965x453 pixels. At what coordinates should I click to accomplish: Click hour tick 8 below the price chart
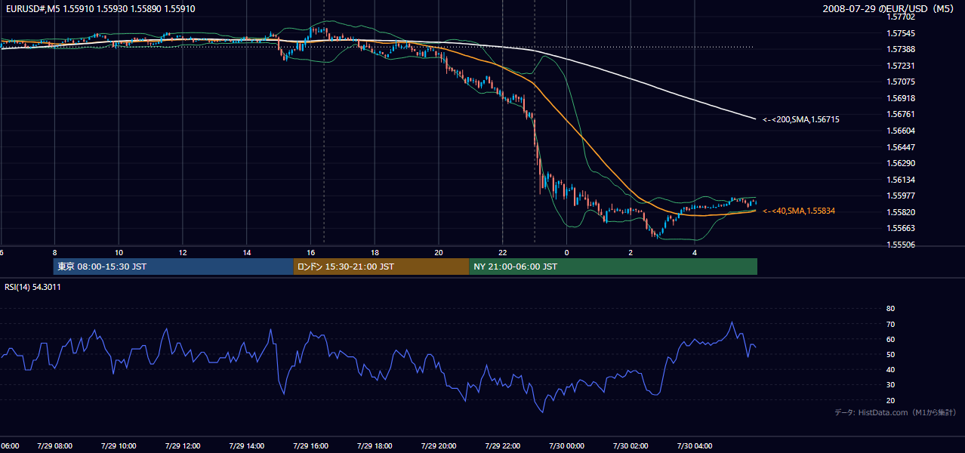54,252
